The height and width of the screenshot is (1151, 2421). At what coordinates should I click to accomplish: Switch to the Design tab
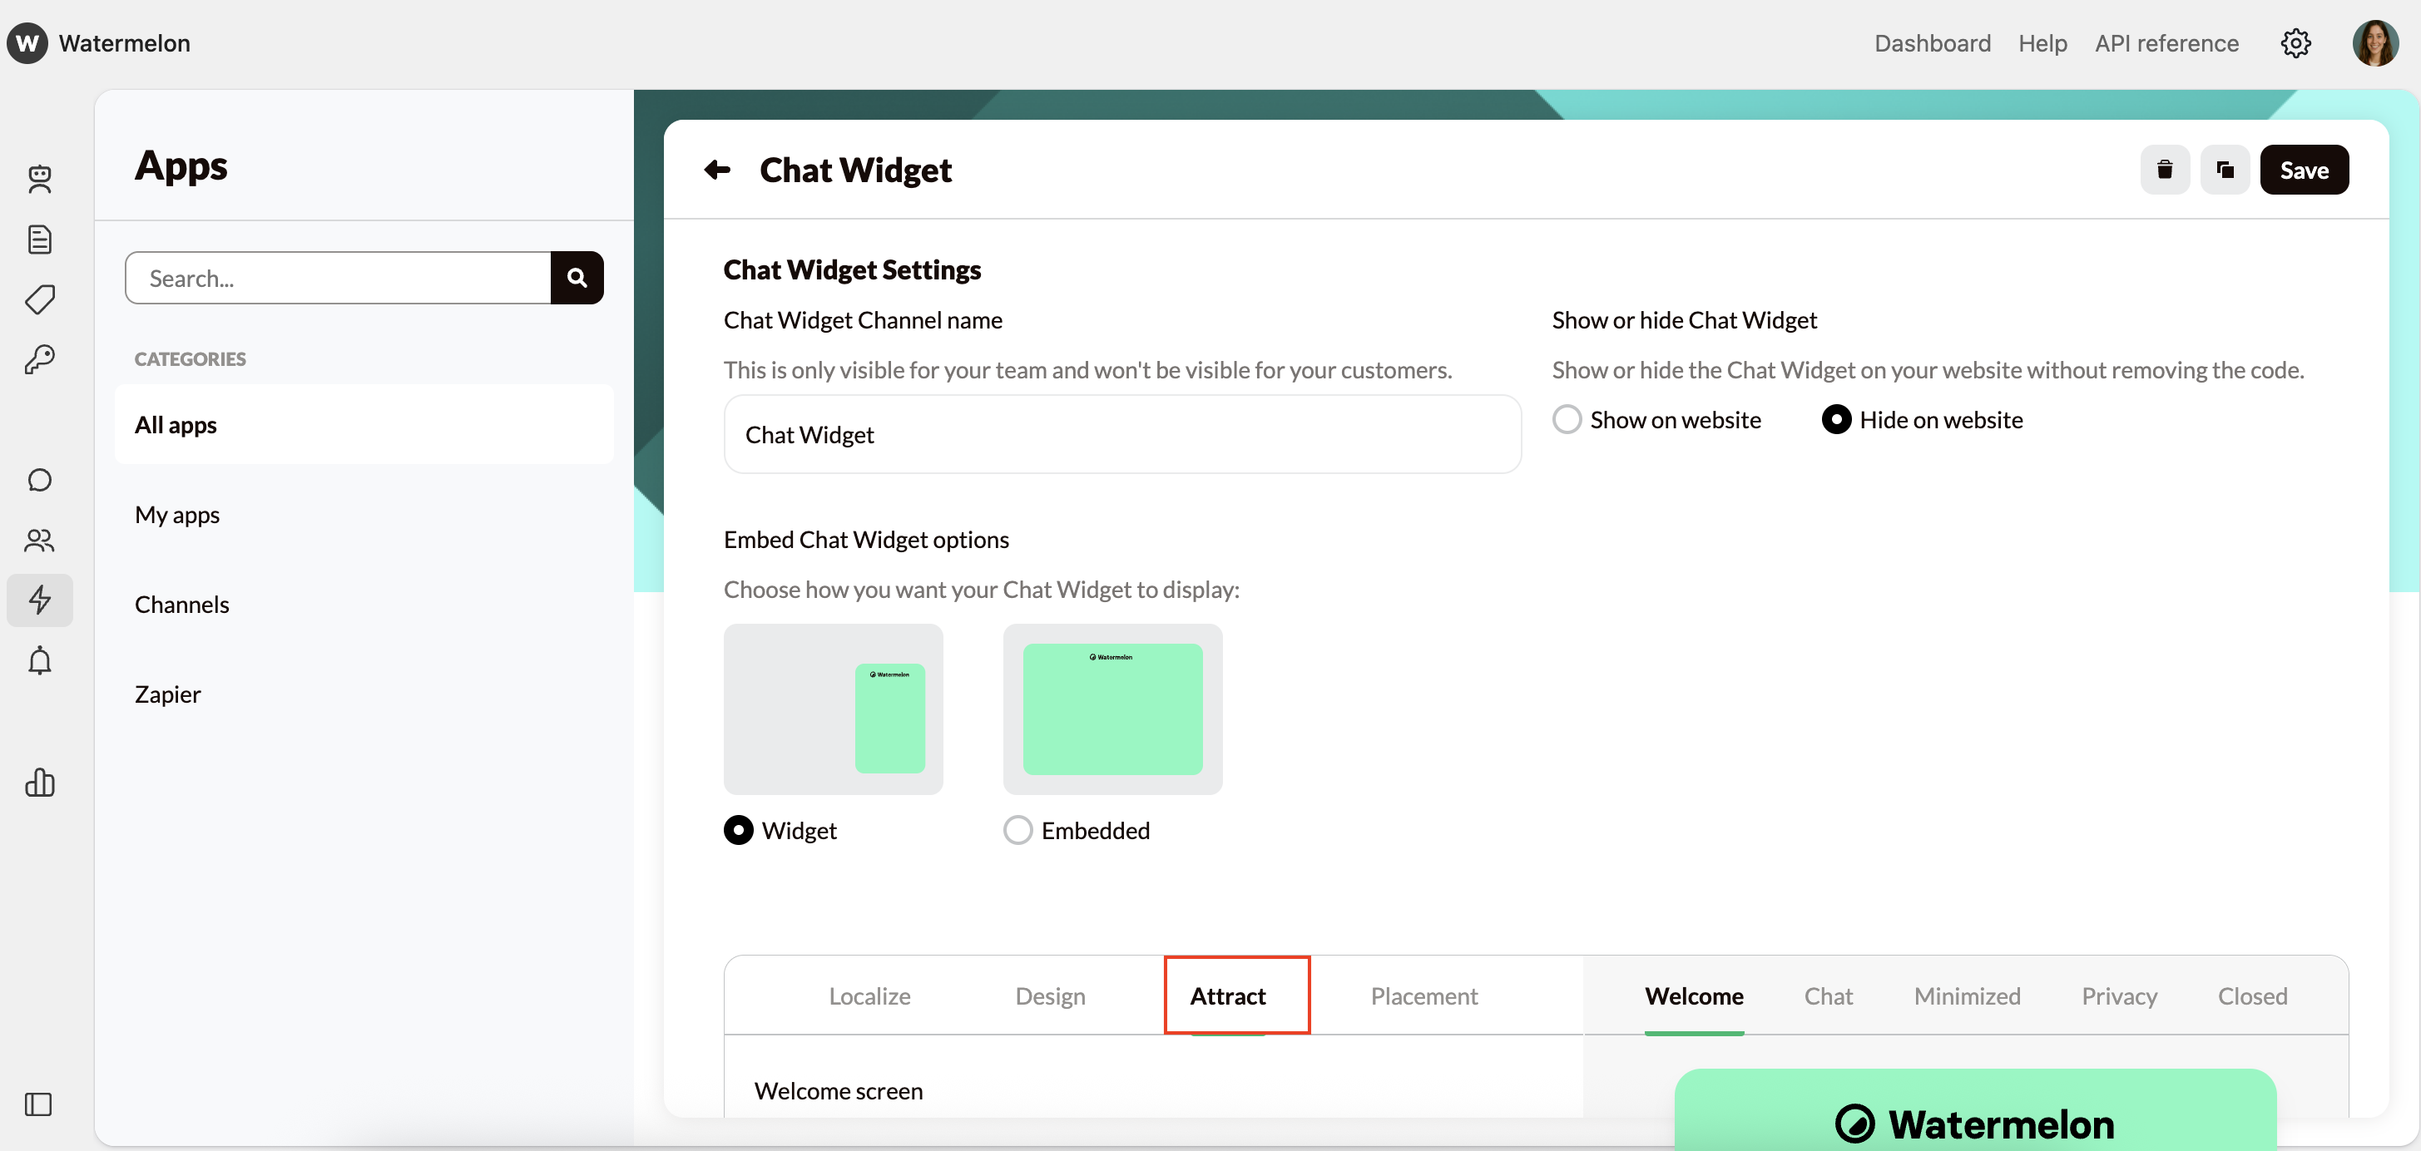click(1050, 995)
